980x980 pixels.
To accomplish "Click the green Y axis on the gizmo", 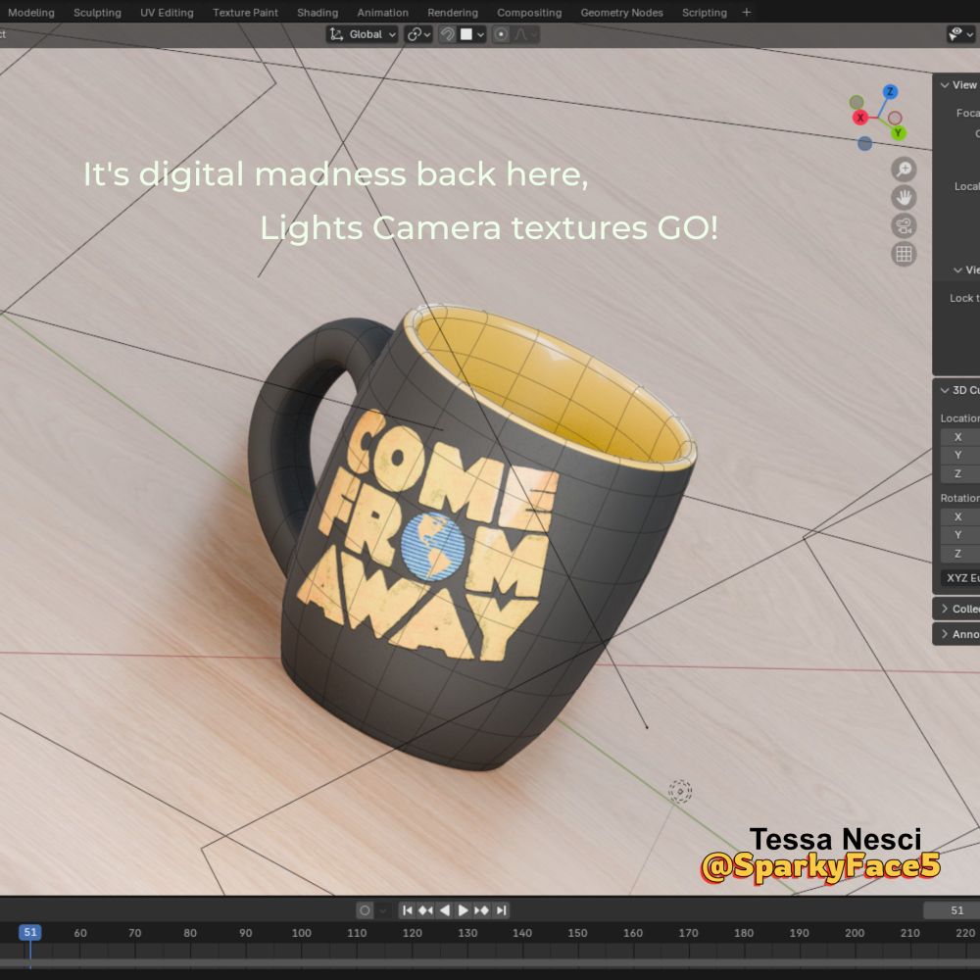I will (x=898, y=132).
